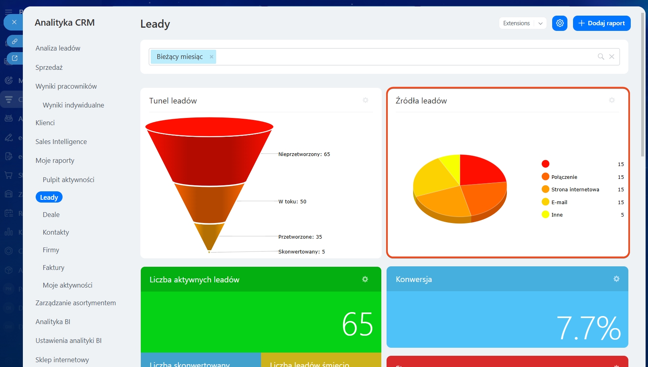The height and width of the screenshot is (367, 648).
Task: Open Analityka BI section
Action: (x=53, y=322)
